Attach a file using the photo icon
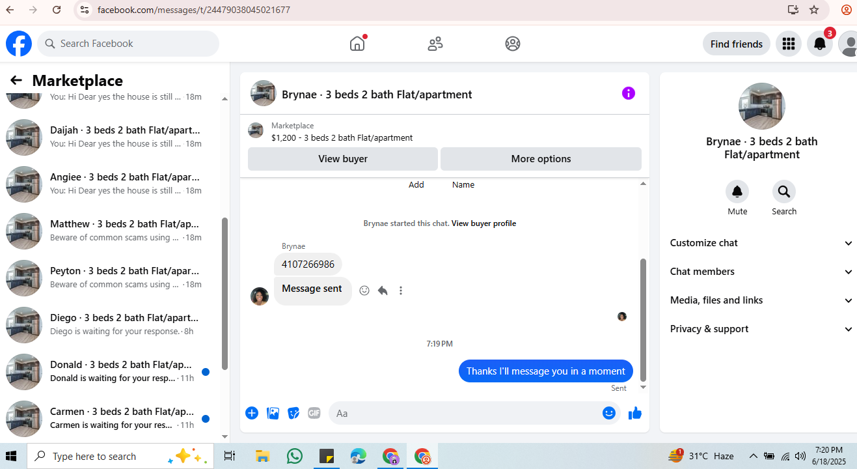The height and width of the screenshot is (469, 857). coord(273,413)
